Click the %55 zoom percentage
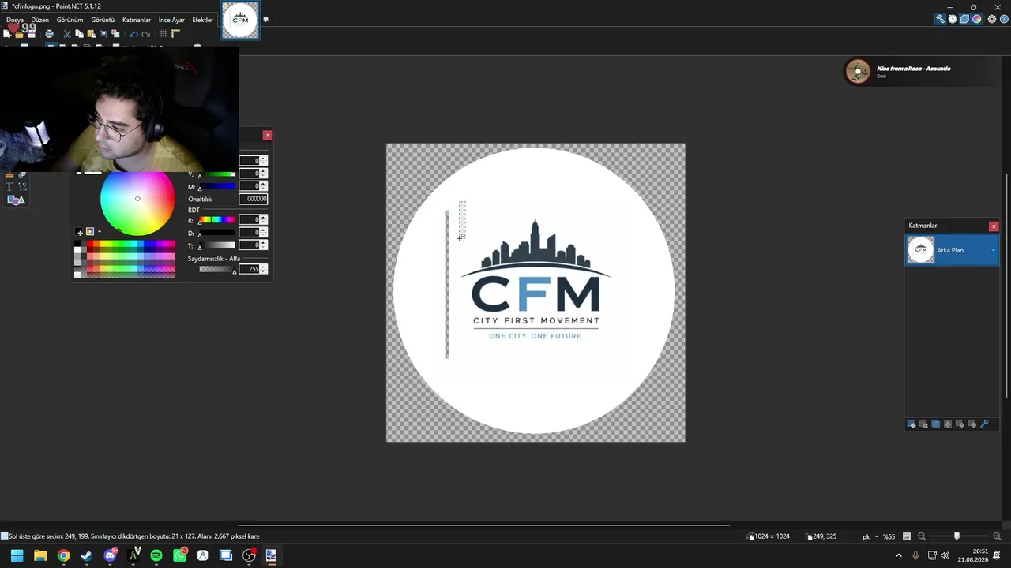This screenshot has height=568, width=1011. (889, 536)
